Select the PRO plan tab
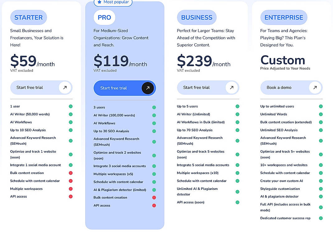Viewport: 333px width, 232px height. [104, 17]
